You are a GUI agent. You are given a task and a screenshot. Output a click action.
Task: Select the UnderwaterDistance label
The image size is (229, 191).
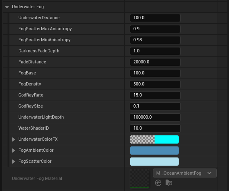coord(39,18)
